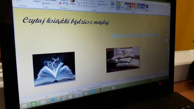Select the stacked open books photo
Viewport: 194px width, 109px height.
point(123,60)
